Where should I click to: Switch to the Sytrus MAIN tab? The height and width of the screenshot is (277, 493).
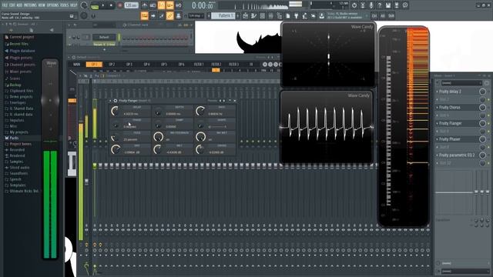pyautogui.click(x=77, y=65)
